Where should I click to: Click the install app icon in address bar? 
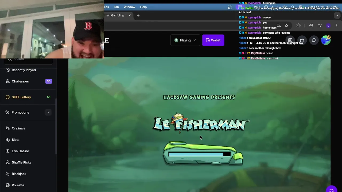[x=279, y=26]
